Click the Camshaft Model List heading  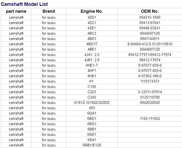[x=24, y=4]
